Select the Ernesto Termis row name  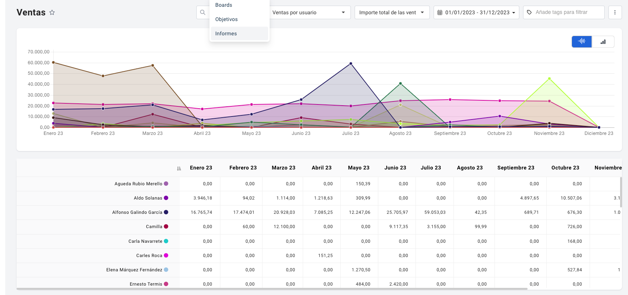(x=146, y=284)
